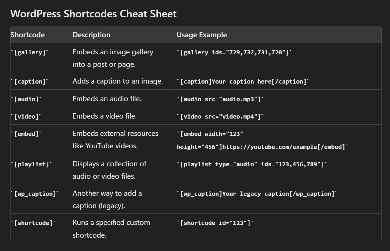
Task: Select the audio src="audio.mp3" example
Action: coord(220,99)
